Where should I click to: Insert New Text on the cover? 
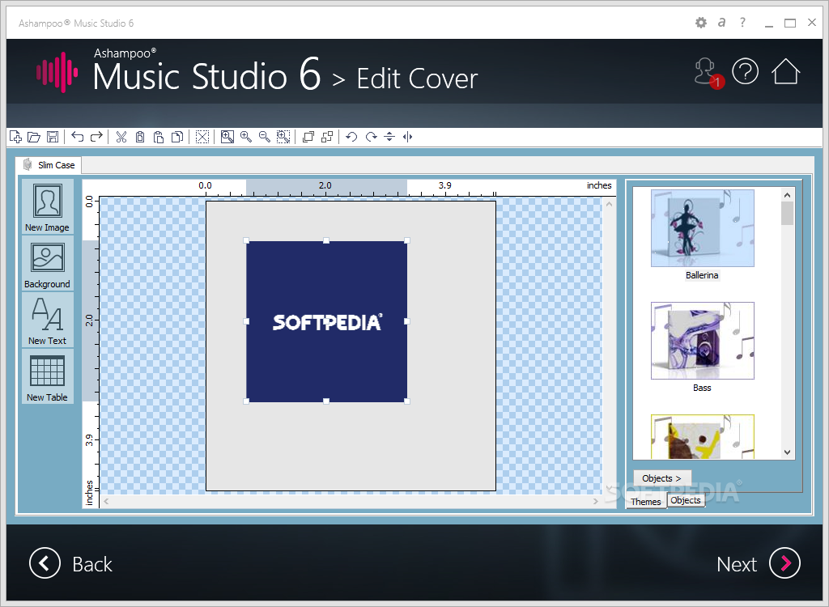click(48, 320)
